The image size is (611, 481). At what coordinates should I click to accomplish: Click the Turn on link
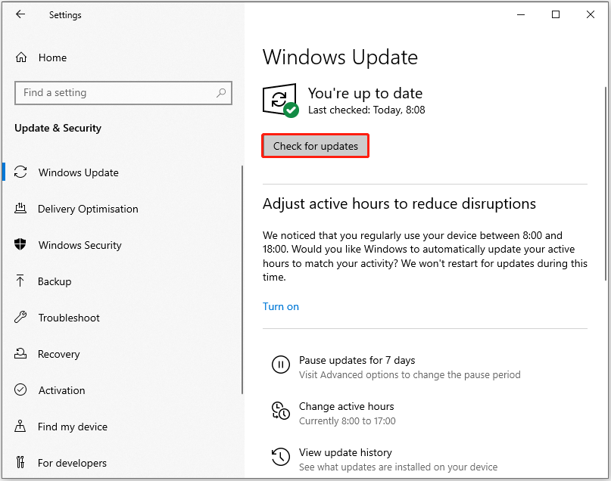click(x=281, y=306)
